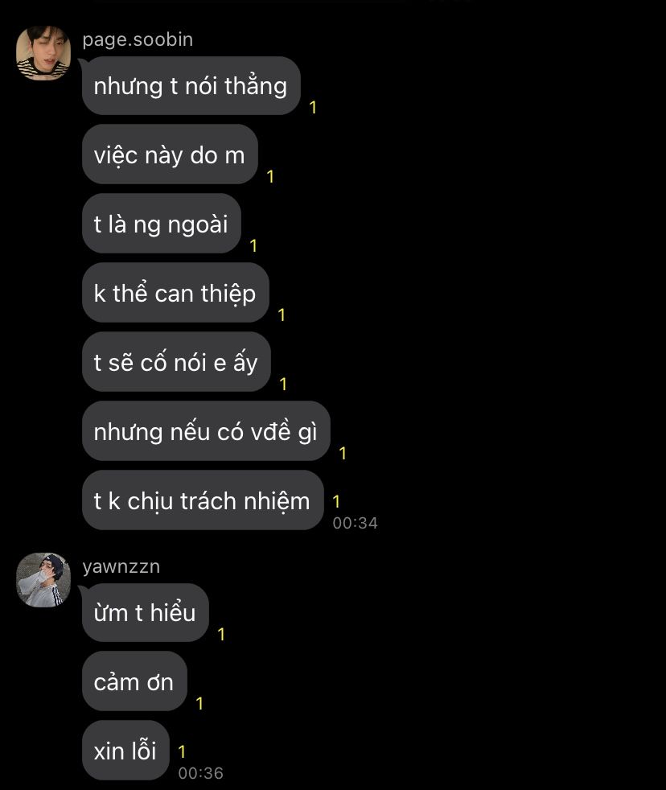This screenshot has width=666, height=790.
Task: Open the yawnzzn profile avatar
Action: [43, 580]
